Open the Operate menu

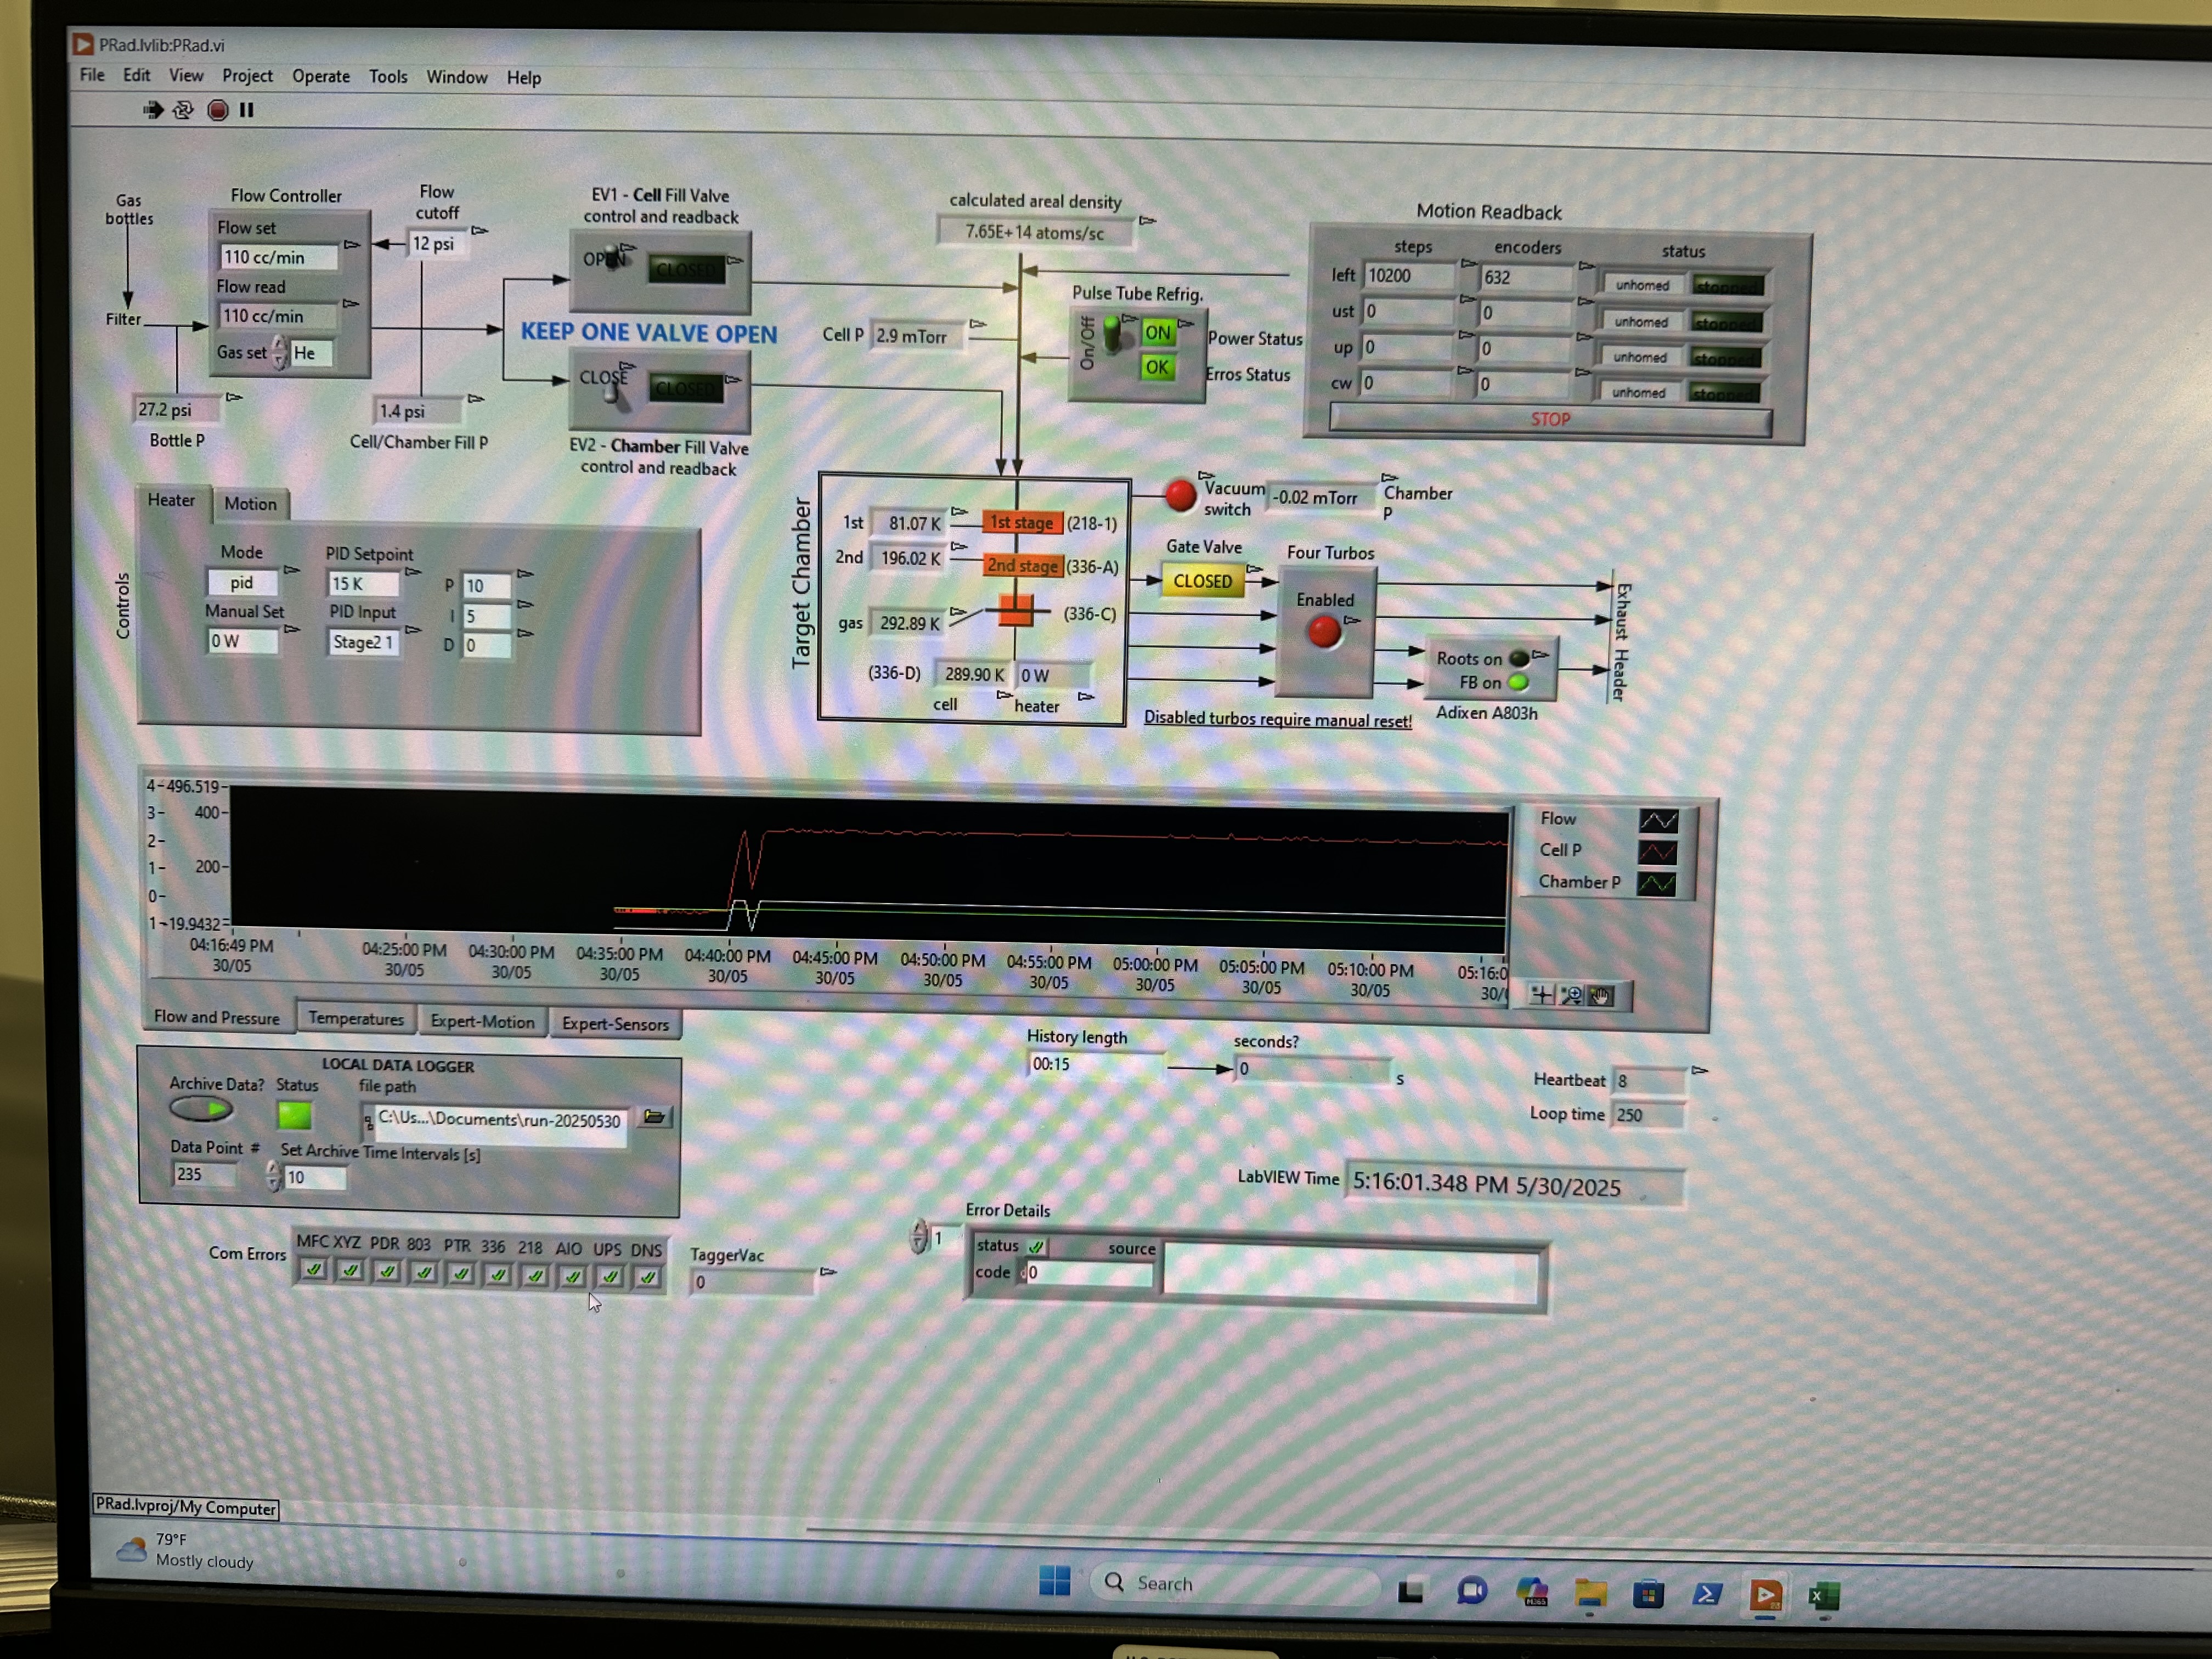tap(321, 76)
